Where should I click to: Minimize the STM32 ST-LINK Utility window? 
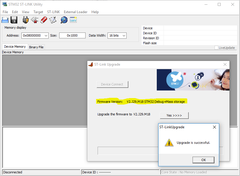[x=206, y=4]
